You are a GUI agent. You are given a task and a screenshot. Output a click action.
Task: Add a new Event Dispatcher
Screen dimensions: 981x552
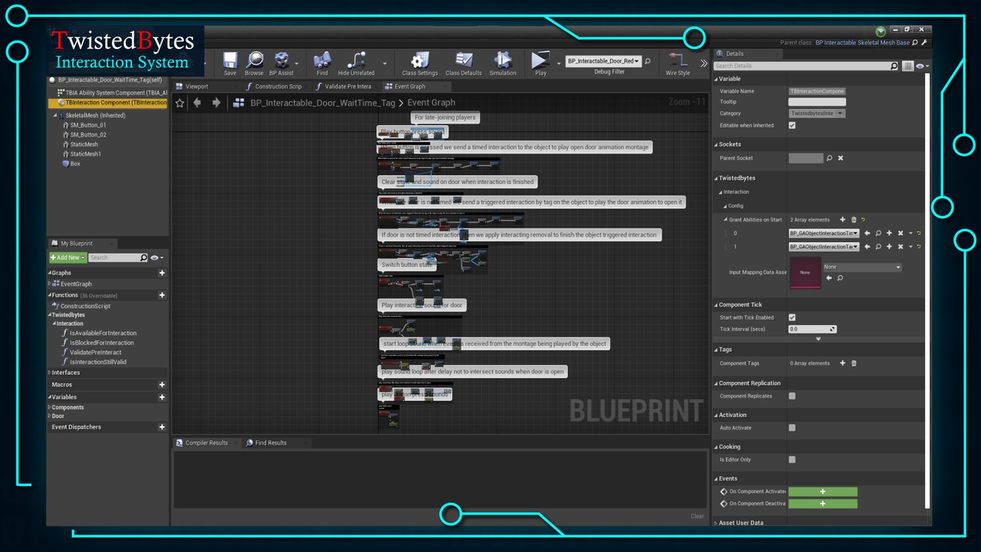[162, 427]
